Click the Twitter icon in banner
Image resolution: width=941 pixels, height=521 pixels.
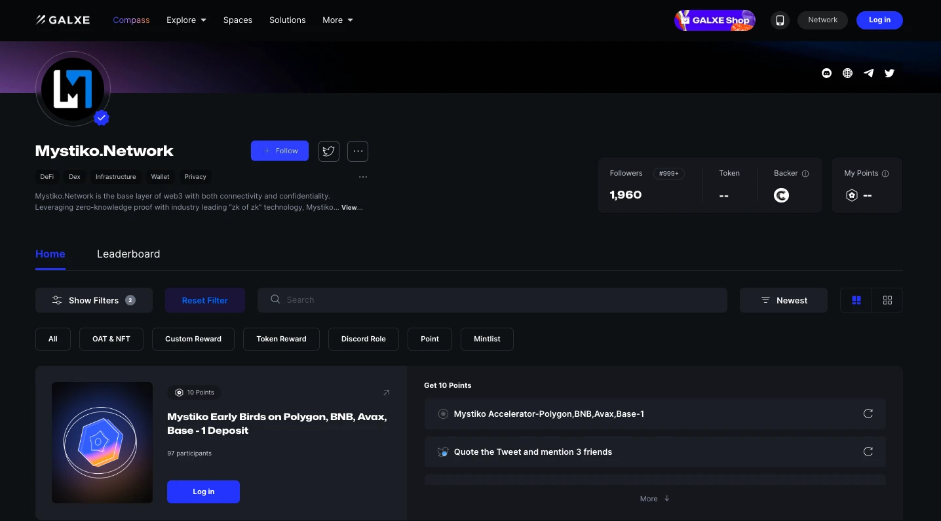tap(889, 73)
